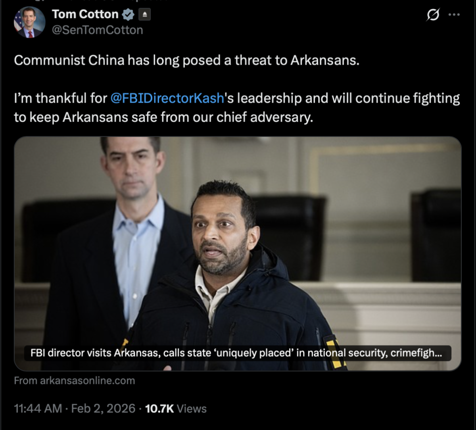
Task: Open the '10.7K' view count
Action: pos(159,409)
